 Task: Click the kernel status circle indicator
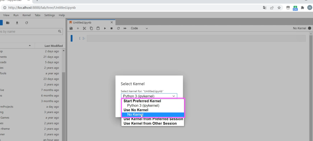coord(310,28)
